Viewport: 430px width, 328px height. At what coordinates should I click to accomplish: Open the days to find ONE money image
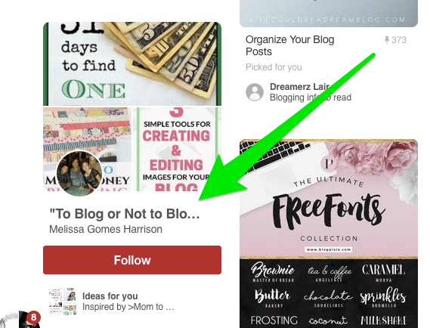132,63
